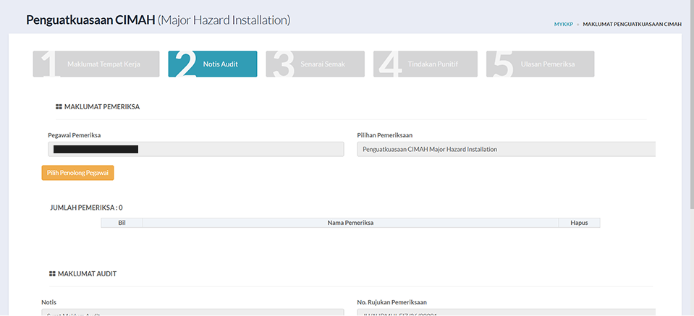Open step 1 Maklumat Tempat Kerja

(96, 64)
